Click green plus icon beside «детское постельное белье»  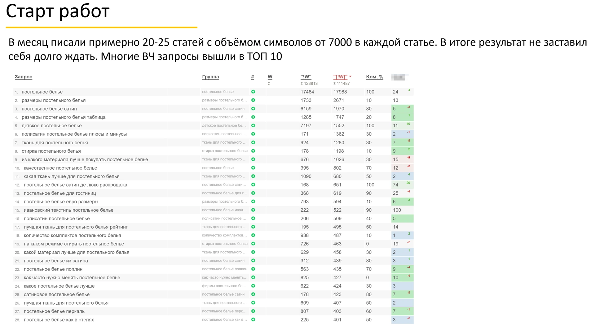click(x=253, y=126)
